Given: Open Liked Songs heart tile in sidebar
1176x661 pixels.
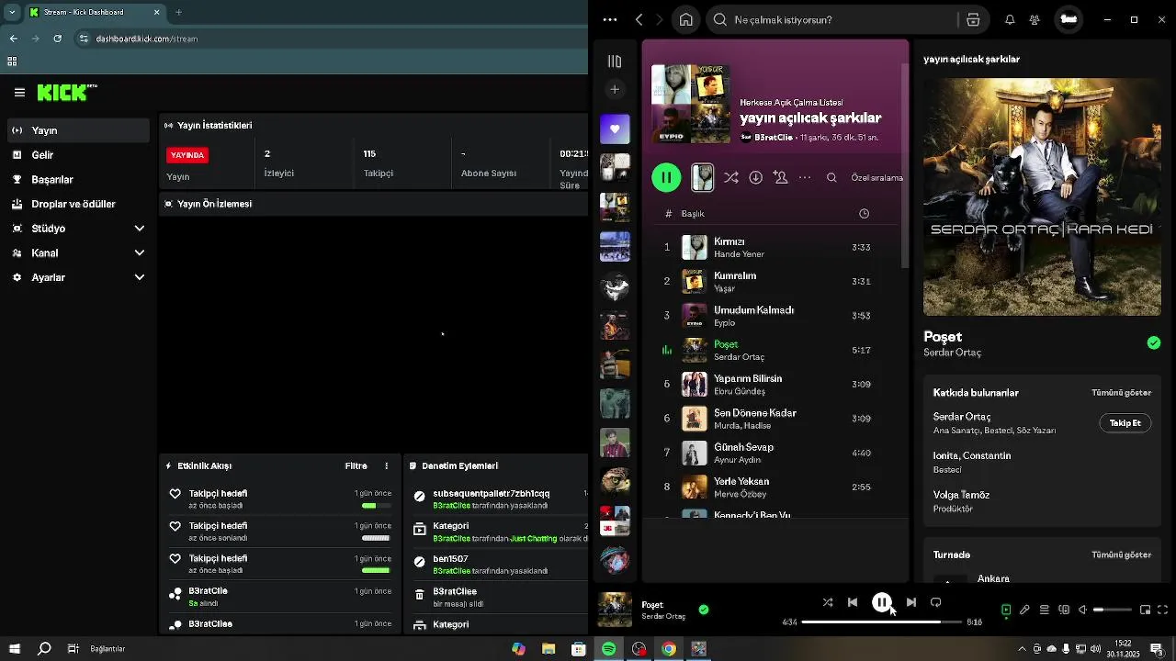Looking at the screenshot, I should click(615, 129).
